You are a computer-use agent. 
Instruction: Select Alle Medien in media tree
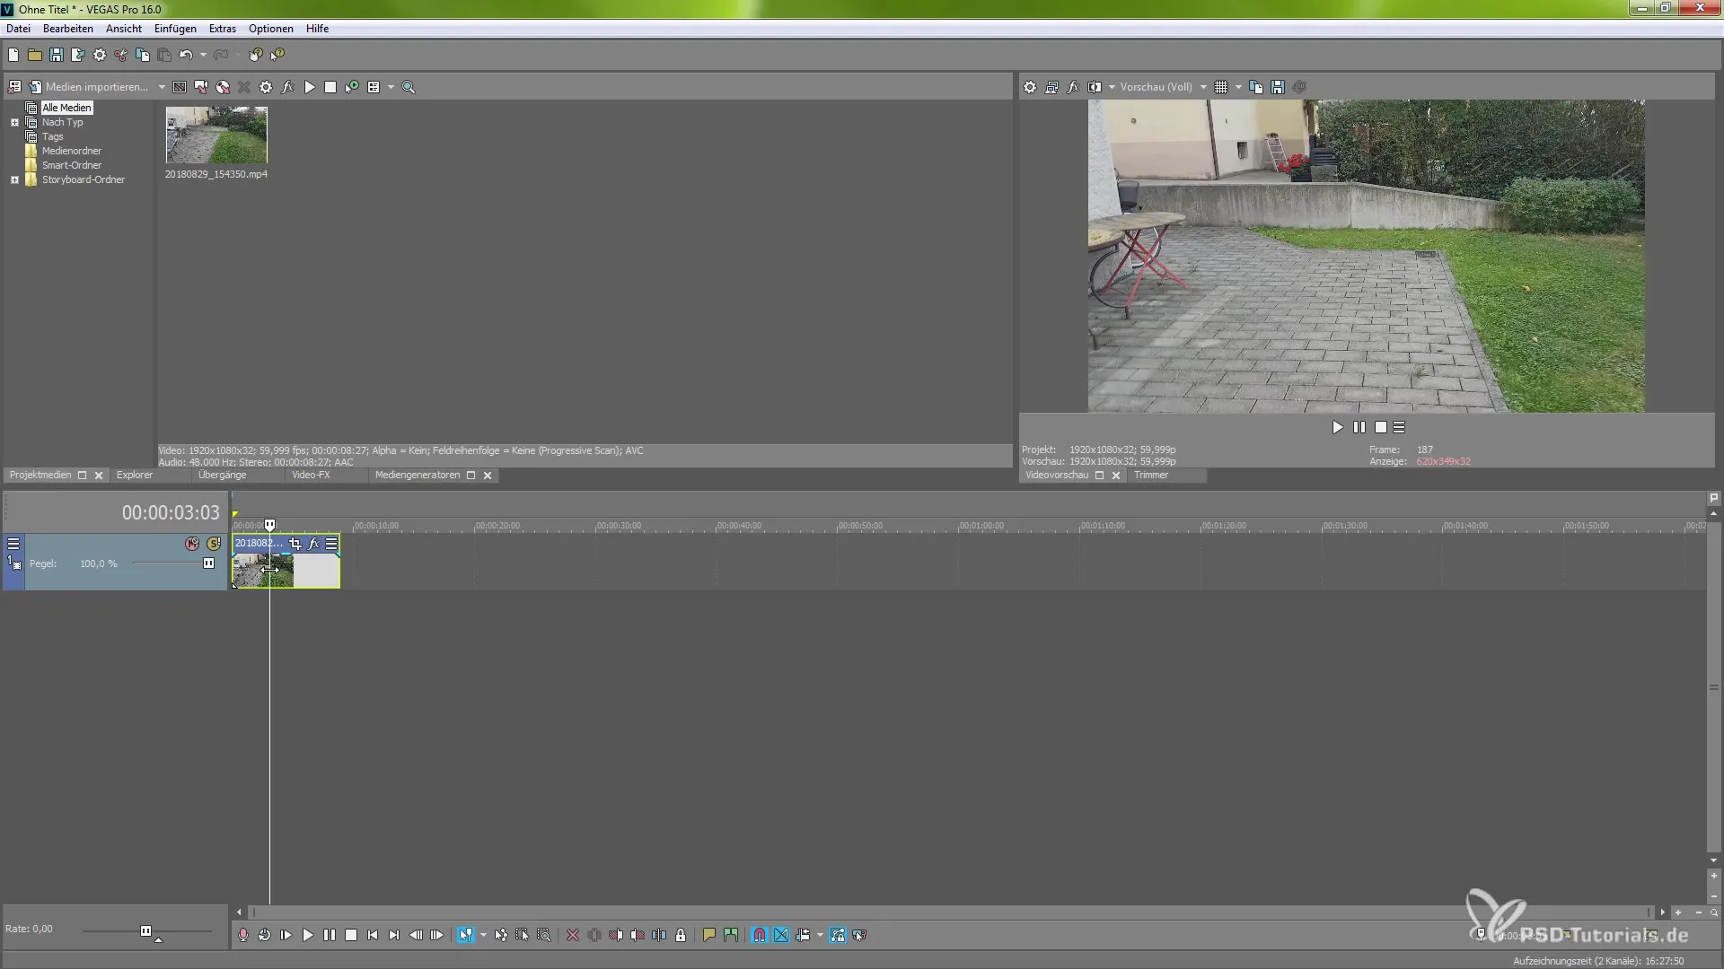tap(66, 108)
